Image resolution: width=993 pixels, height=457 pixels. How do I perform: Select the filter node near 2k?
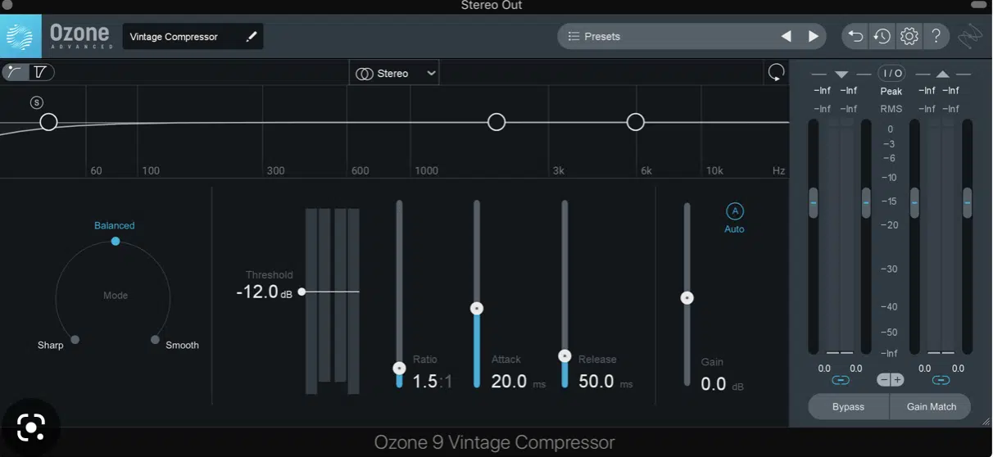pos(496,122)
